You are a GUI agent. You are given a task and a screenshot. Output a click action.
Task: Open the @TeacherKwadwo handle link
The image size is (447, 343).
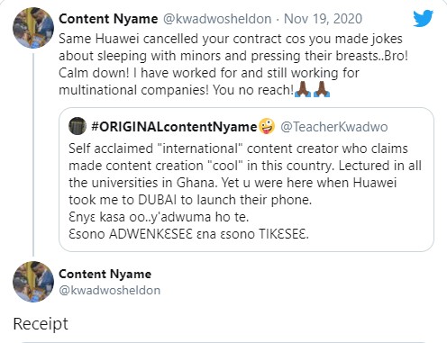coord(334,127)
